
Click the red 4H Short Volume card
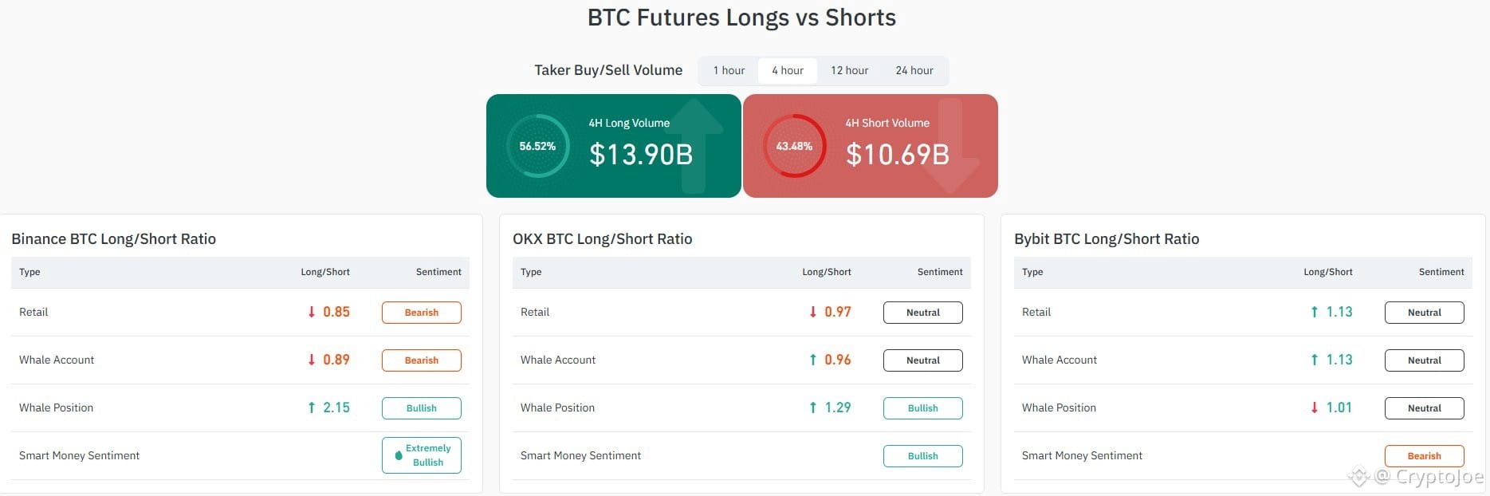(871, 146)
